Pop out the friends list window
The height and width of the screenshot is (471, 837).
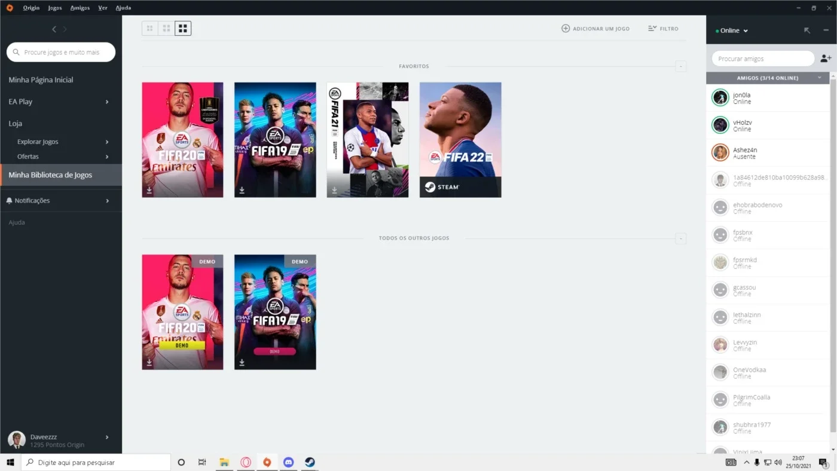tap(807, 30)
